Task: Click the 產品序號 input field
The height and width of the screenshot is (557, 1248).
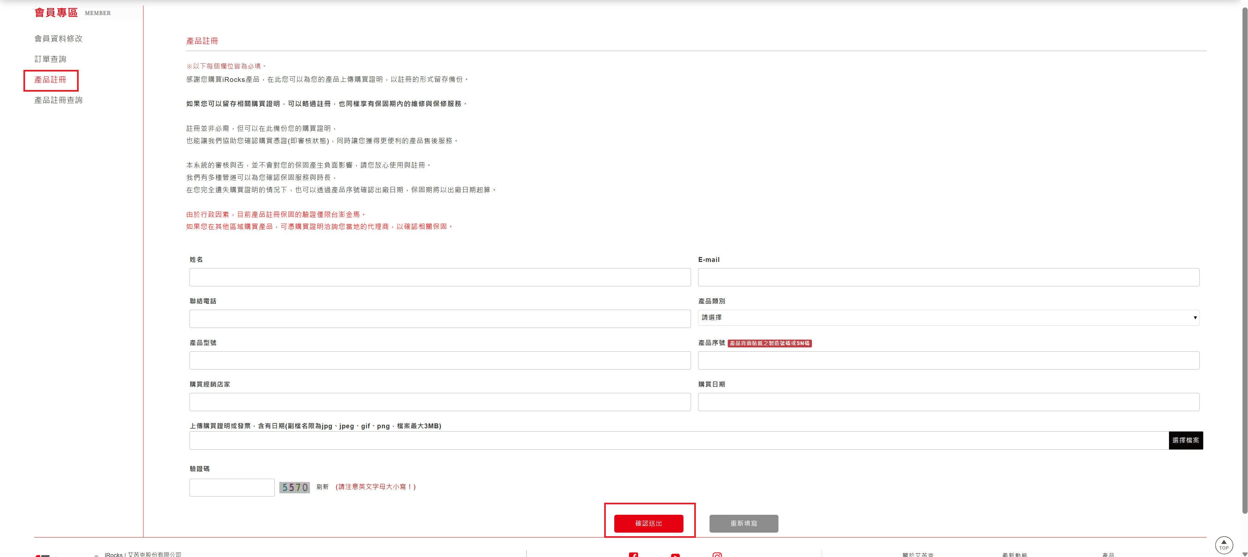Action: 948,360
